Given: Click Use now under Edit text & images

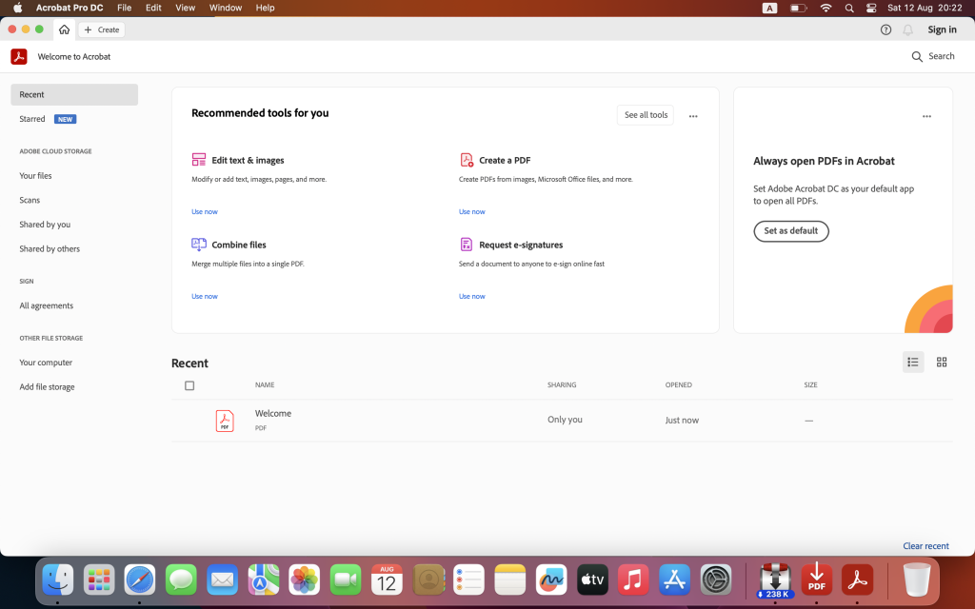Looking at the screenshot, I should (x=205, y=212).
